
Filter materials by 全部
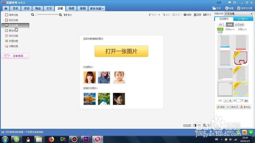click(220, 29)
